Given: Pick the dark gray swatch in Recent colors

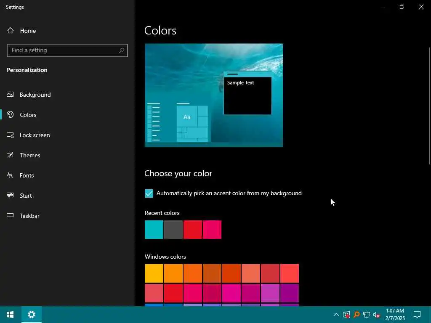Looking at the screenshot, I should [173, 230].
